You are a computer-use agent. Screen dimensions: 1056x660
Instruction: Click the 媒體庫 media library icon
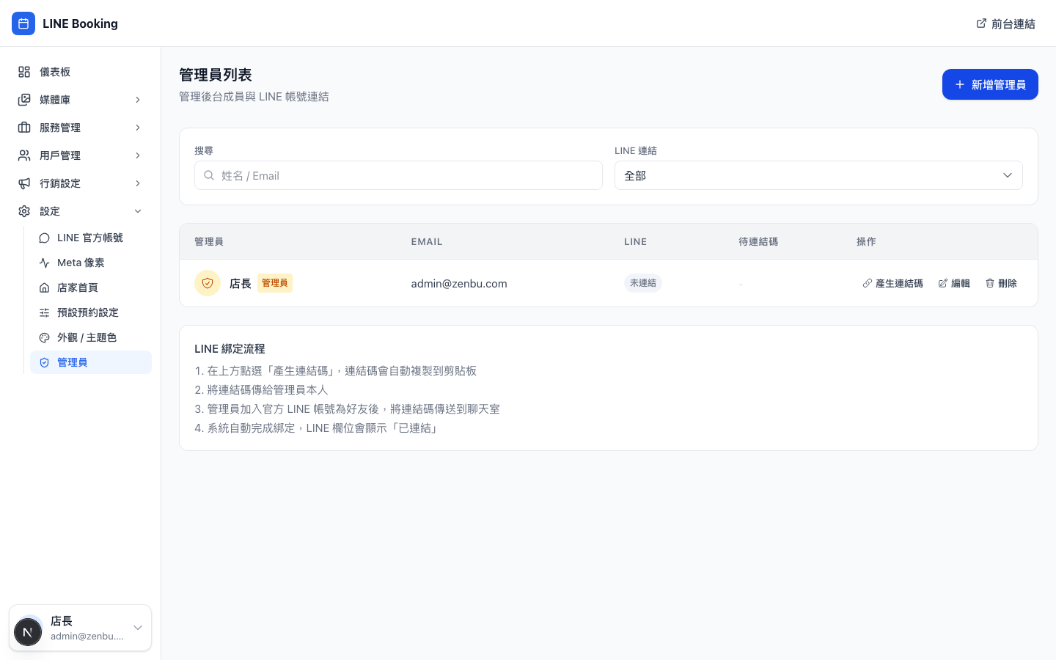(23, 100)
